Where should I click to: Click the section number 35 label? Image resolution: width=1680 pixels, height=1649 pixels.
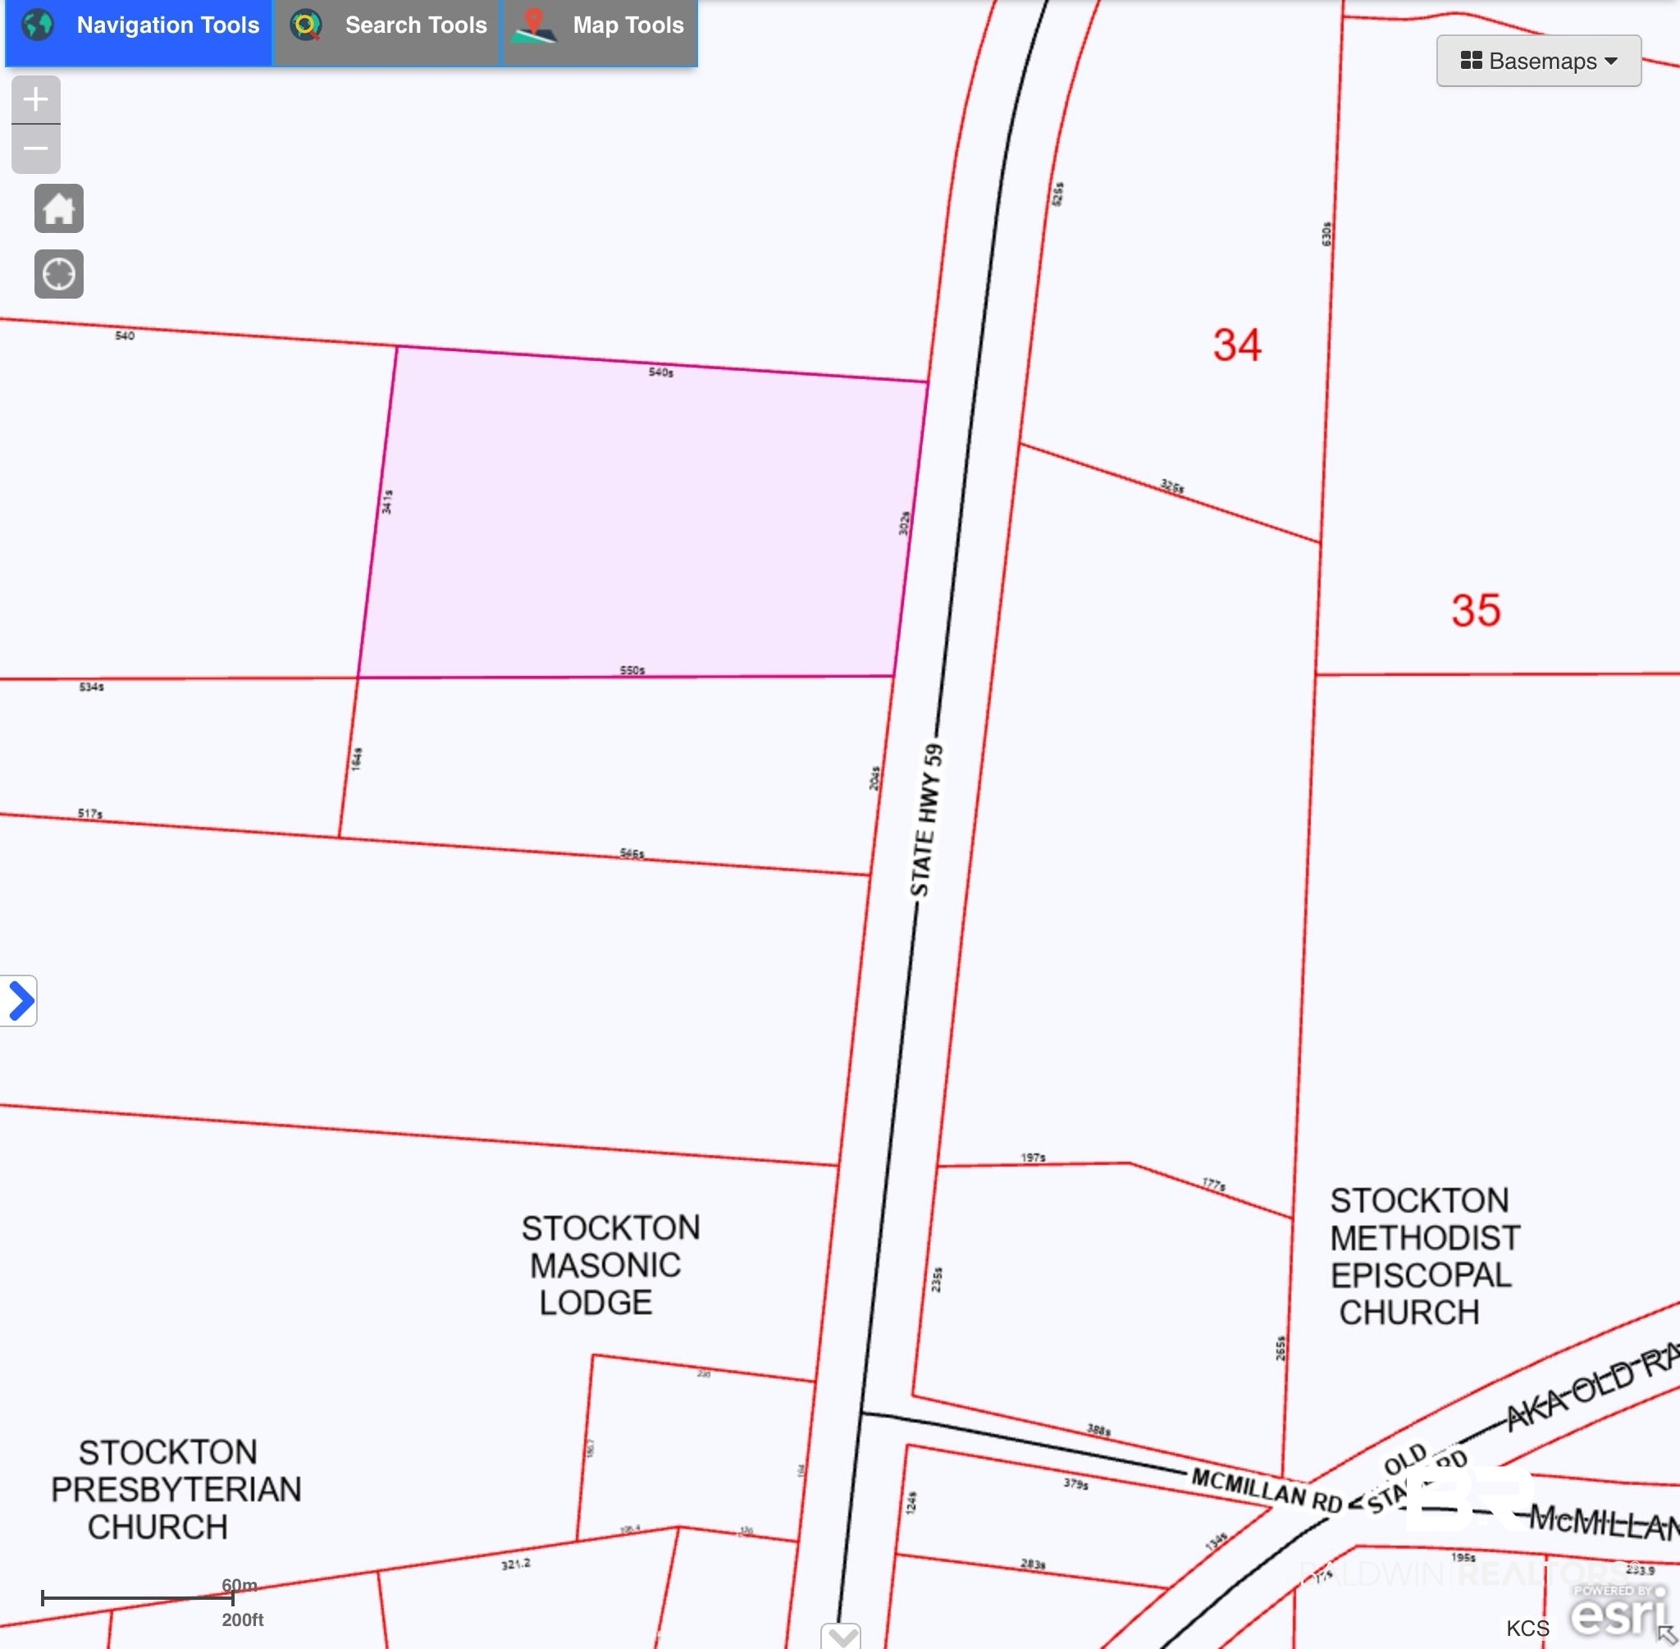[1476, 610]
